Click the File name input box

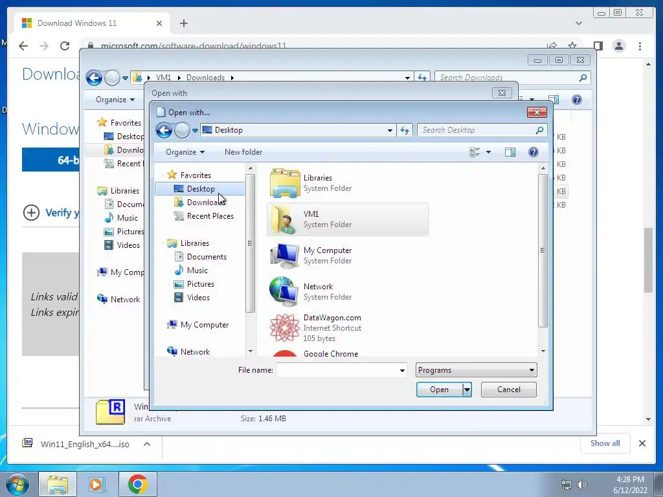point(337,370)
